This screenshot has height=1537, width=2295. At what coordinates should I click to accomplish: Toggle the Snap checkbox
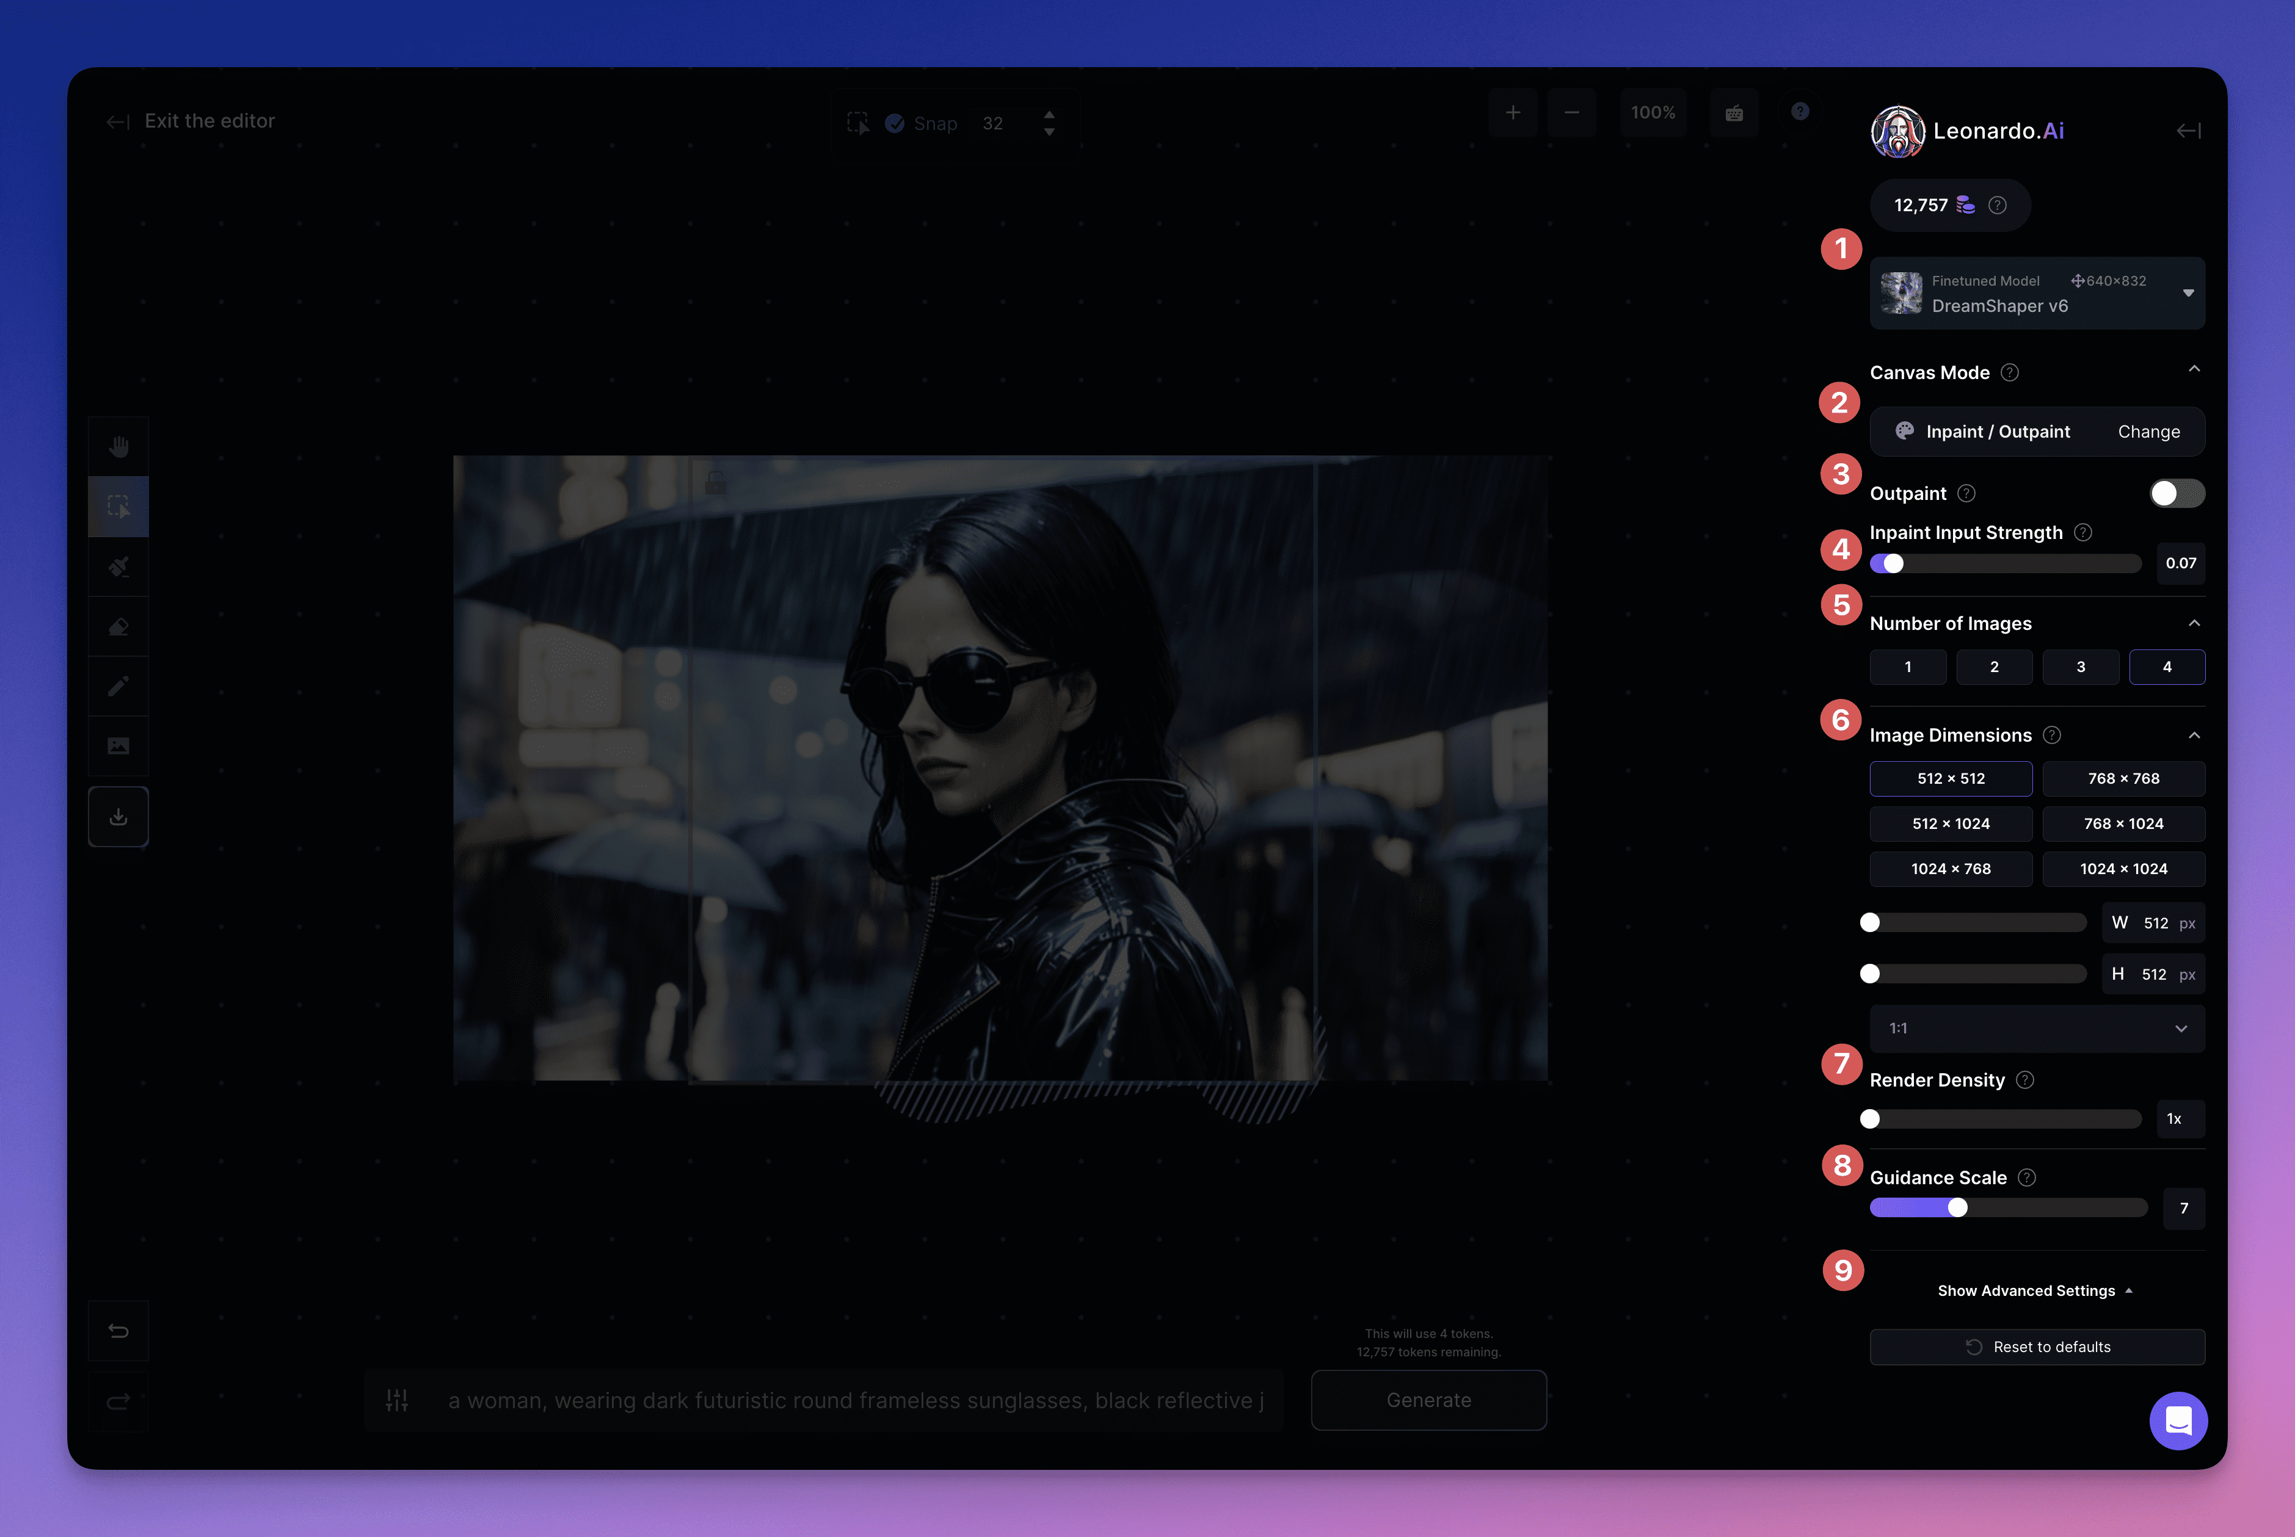coord(895,123)
